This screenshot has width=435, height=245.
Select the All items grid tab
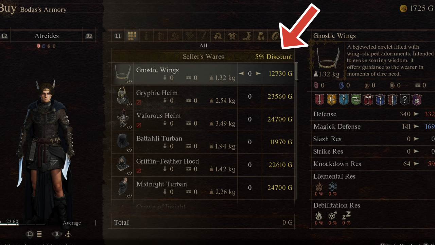[132, 36]
